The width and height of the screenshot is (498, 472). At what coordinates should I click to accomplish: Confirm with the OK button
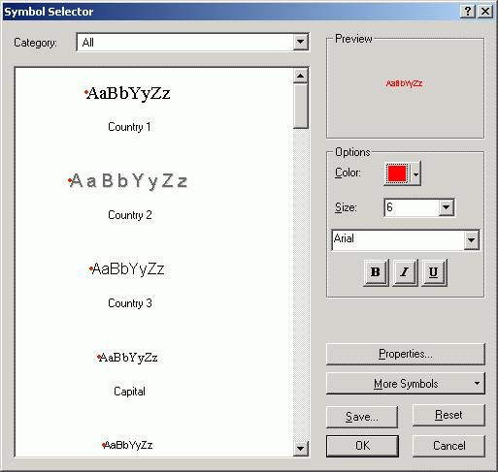pos(362,446)
